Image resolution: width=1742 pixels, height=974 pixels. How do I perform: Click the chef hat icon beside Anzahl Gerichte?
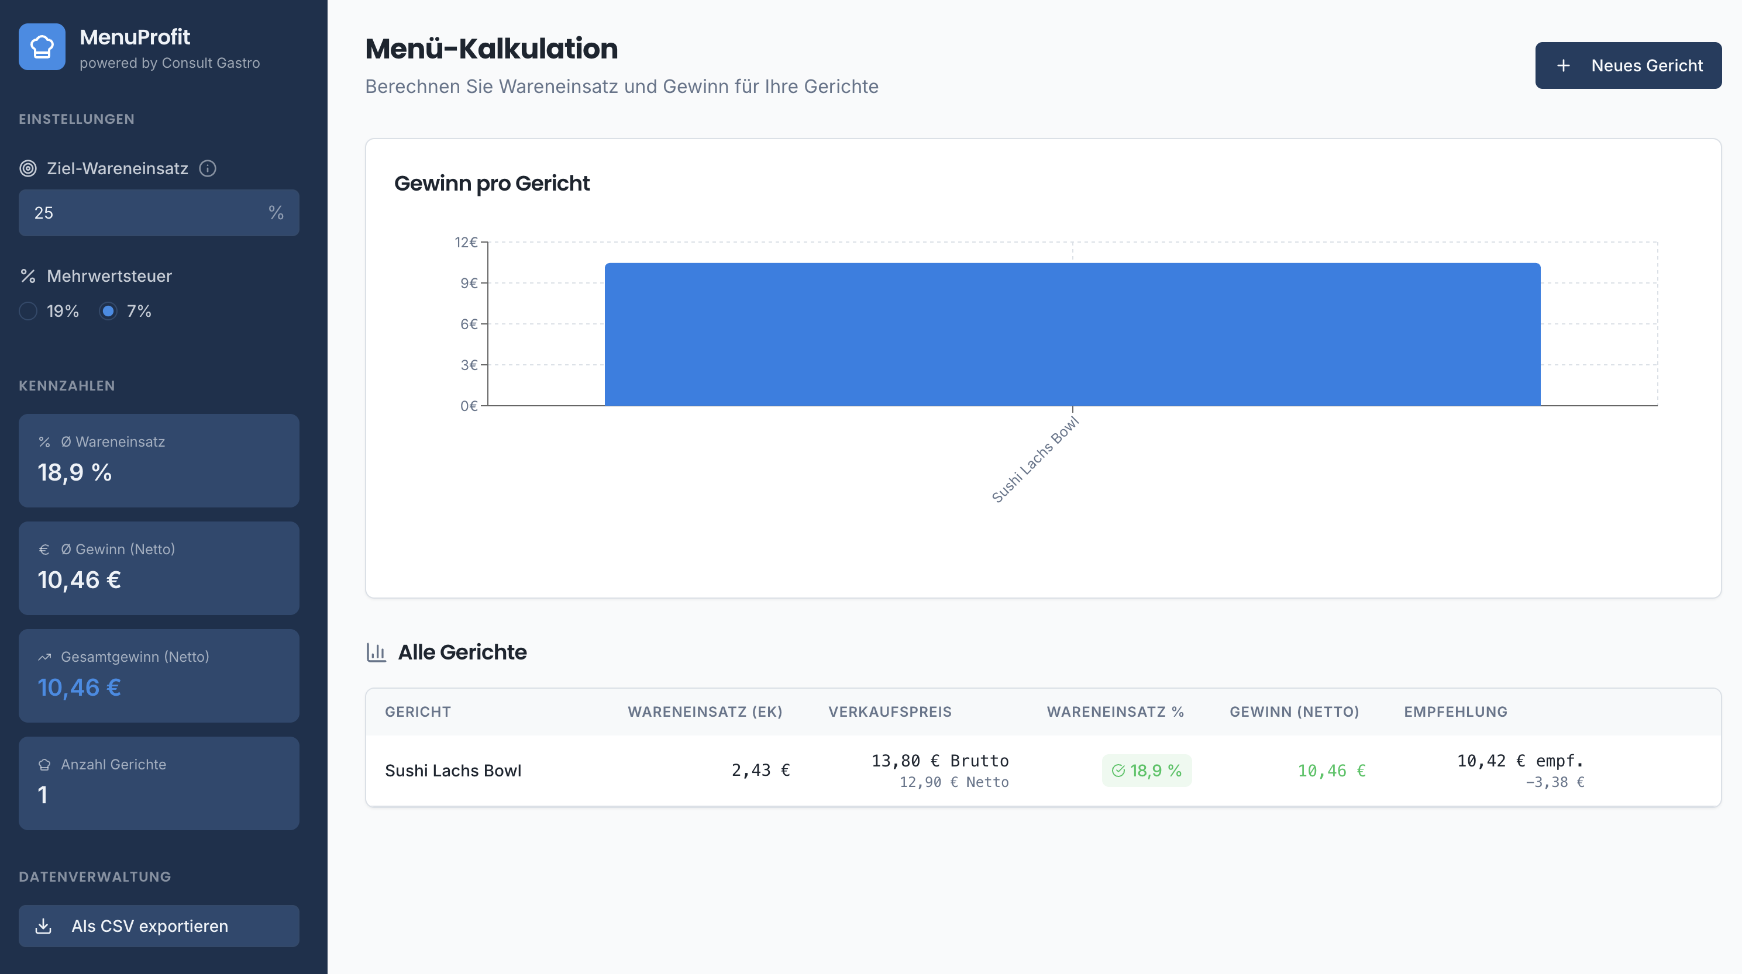point(44,764)
